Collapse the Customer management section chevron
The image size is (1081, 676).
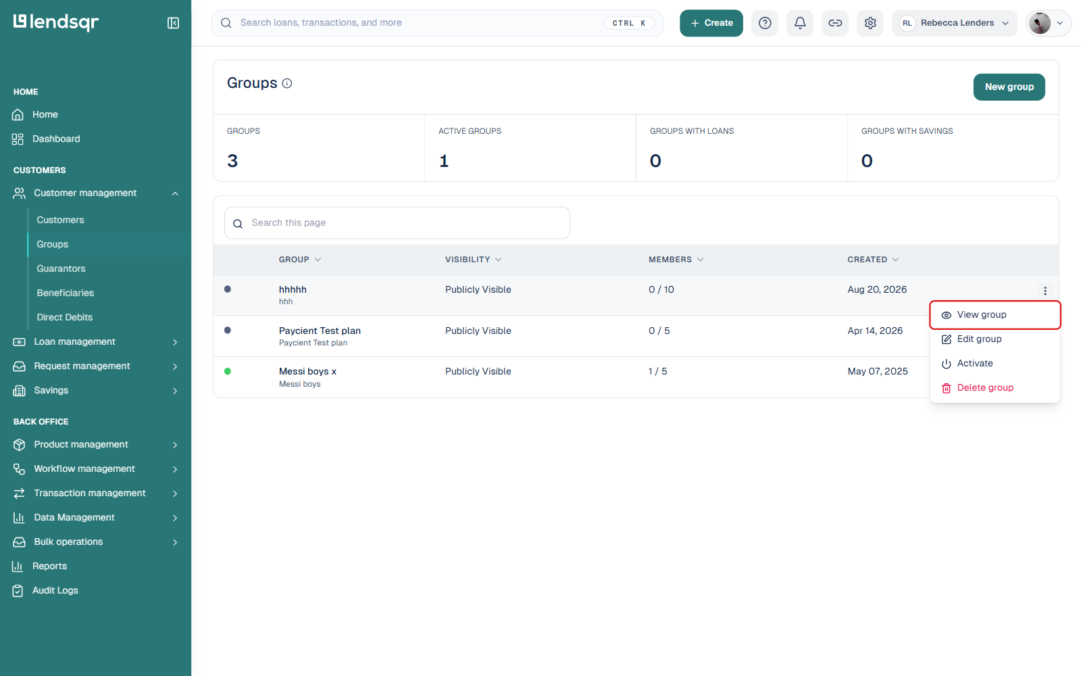[175, 193]
